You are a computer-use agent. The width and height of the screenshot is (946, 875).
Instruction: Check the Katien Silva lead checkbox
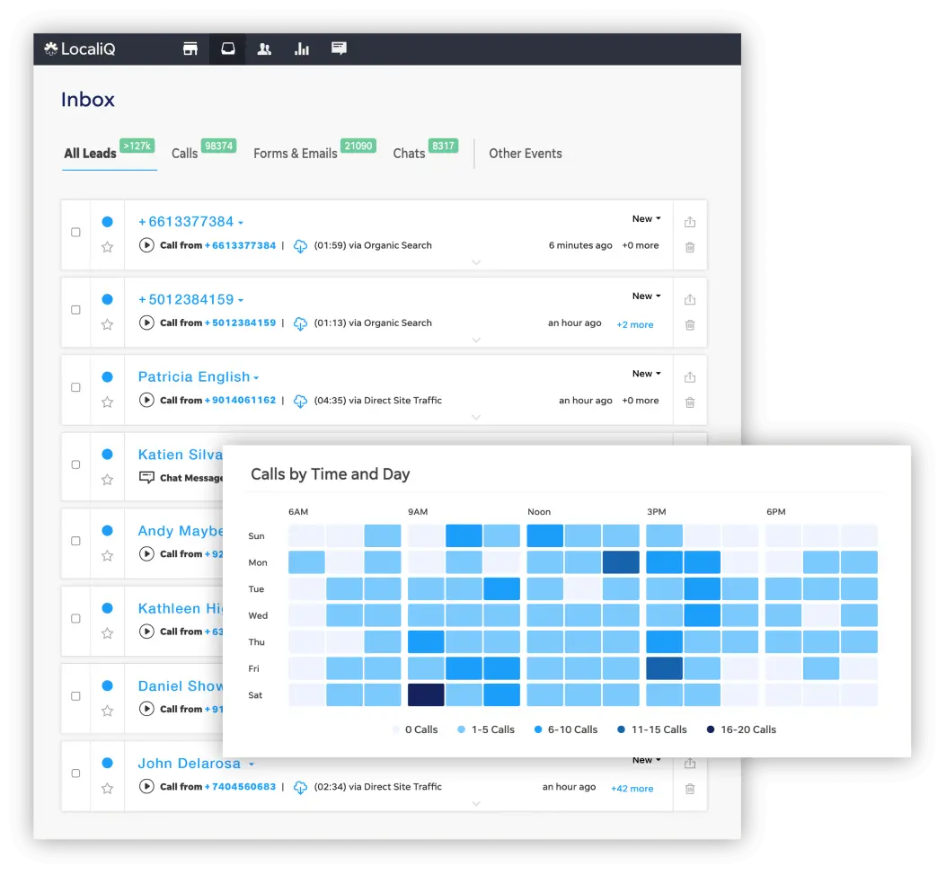(x=75, y=464)
